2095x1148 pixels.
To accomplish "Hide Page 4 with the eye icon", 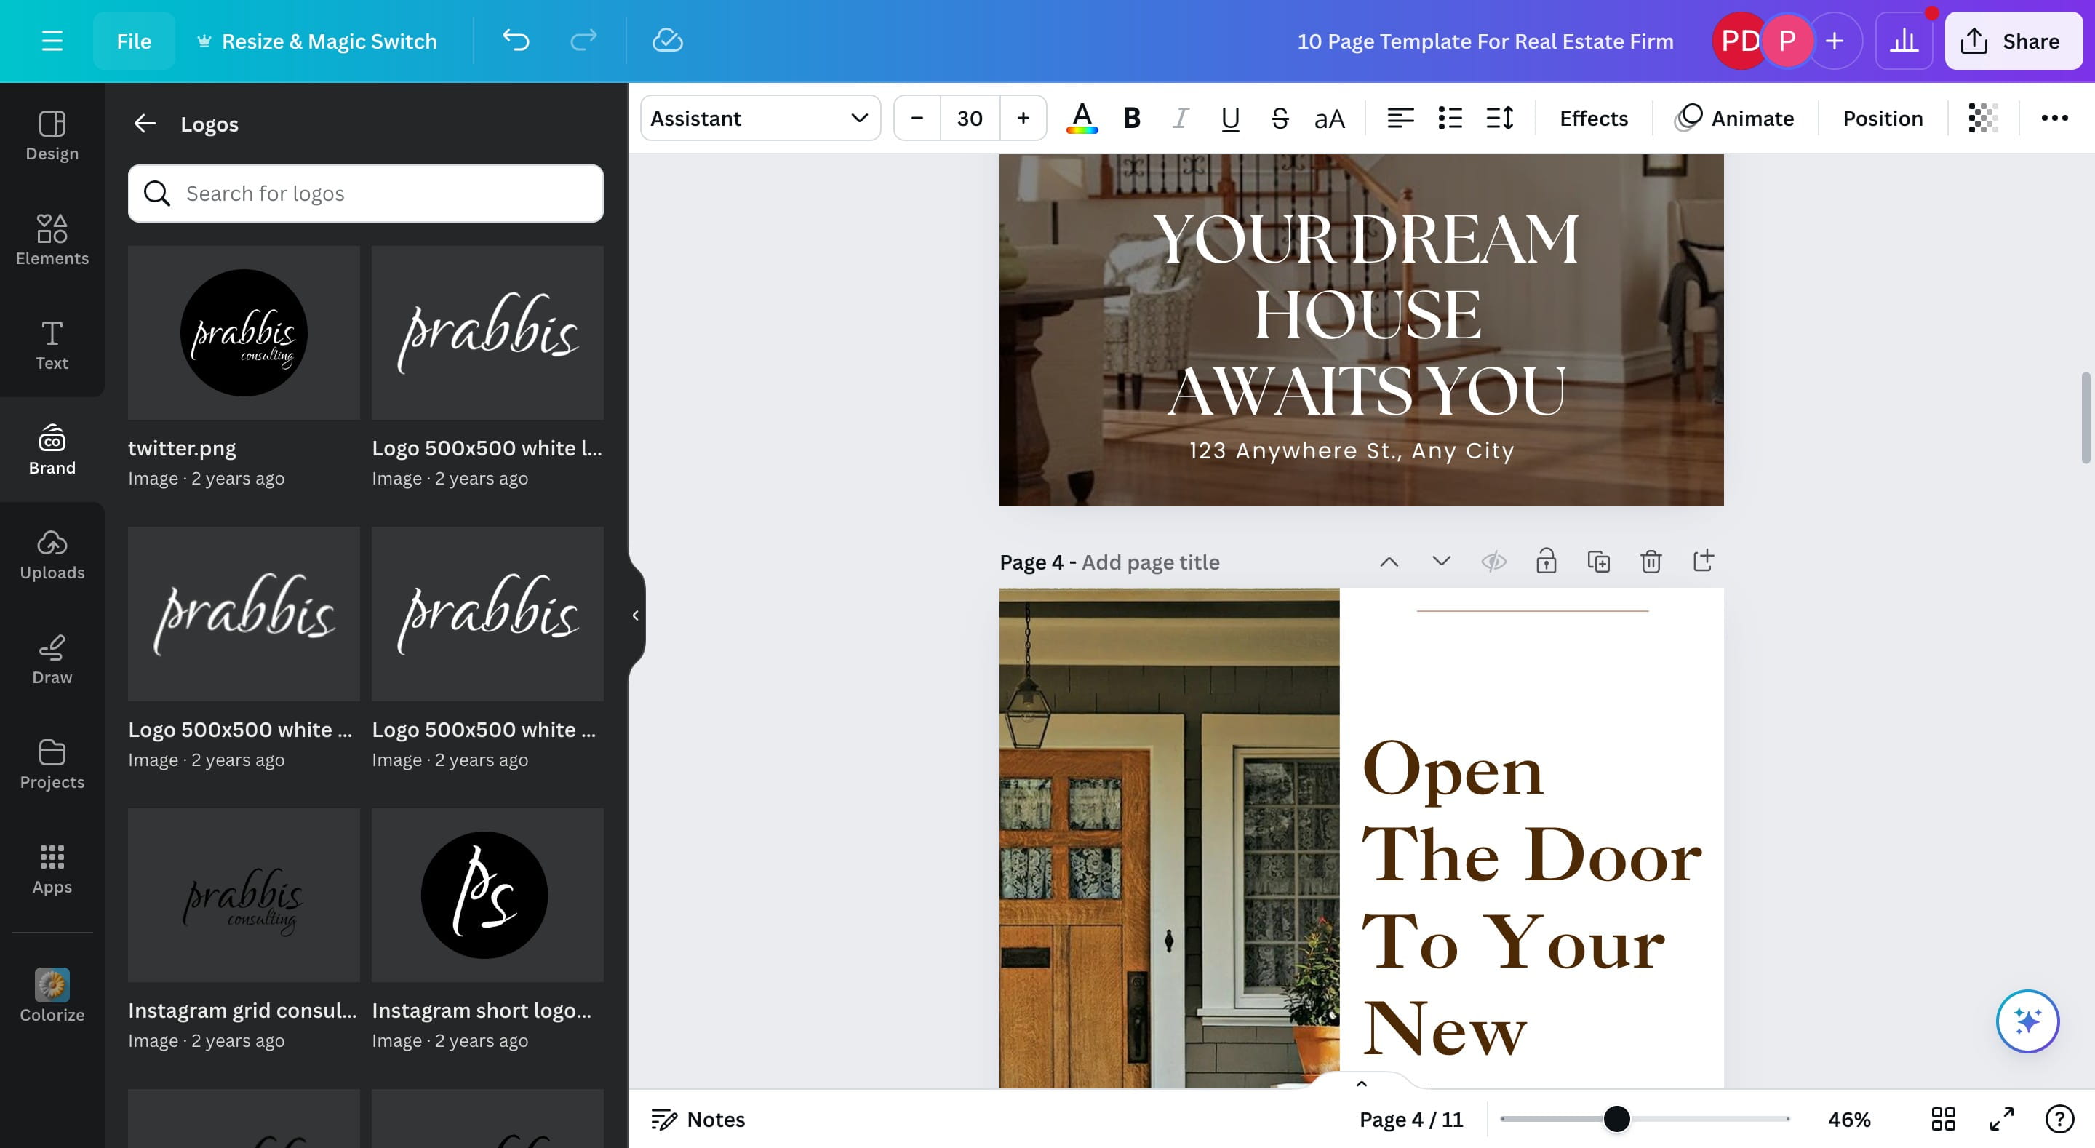I will tap(1493, 562).
